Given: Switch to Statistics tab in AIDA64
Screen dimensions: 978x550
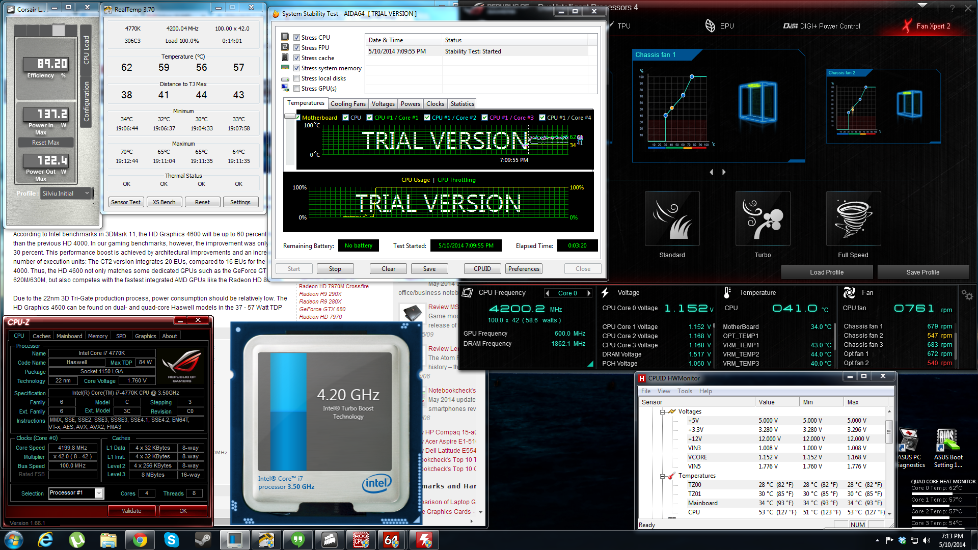Looking at the screenshot, I should coord(462,103).
